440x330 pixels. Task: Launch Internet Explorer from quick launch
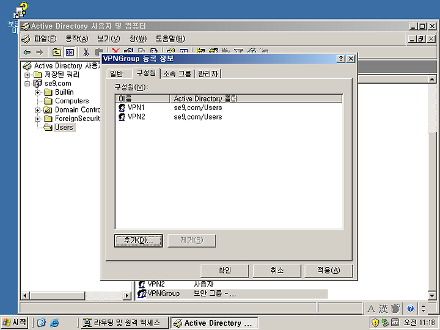pos(54,323)
